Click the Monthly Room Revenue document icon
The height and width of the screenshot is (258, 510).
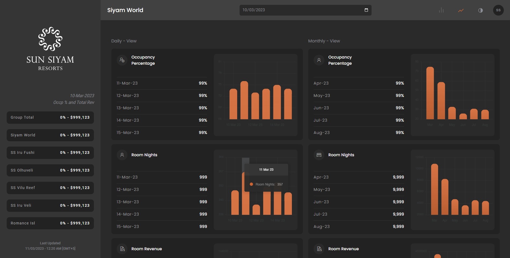tap(319, 249)
